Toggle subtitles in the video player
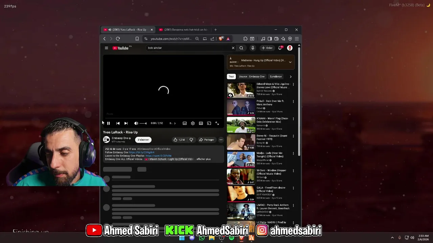433x243 pixels. [x=185, y=123]
